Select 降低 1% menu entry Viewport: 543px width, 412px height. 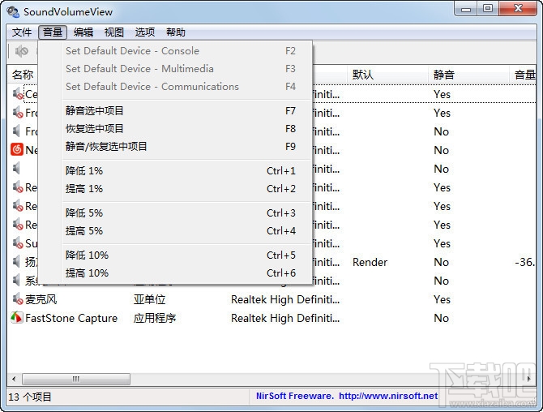tap(180, 171)
